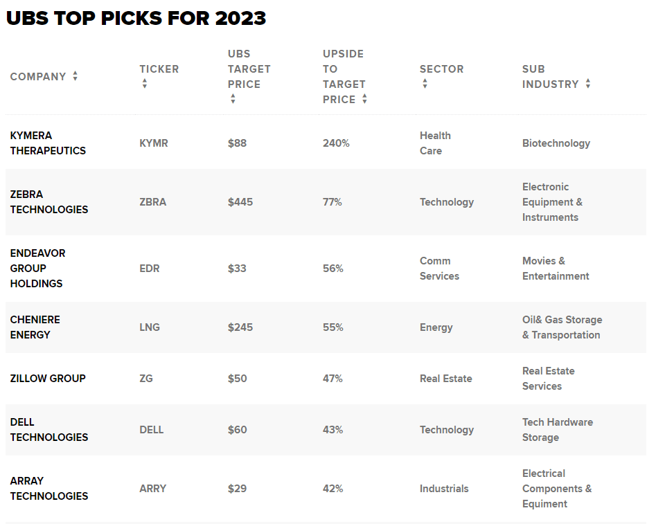Click the COMPANY column header text
Viewport: 647px width, 524px height.
coord(38,77)
